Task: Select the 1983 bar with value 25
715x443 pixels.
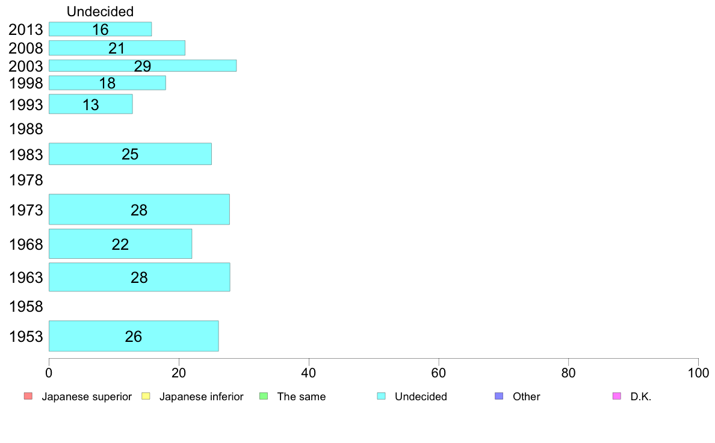Action: (x=130, y=153)
